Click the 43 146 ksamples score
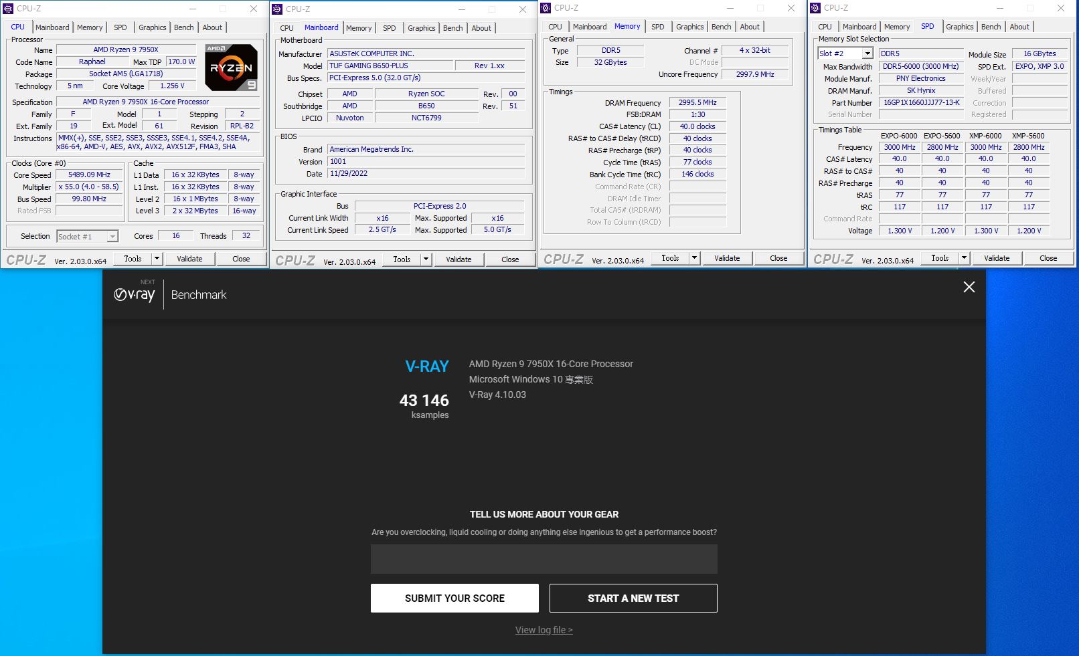The width and height of the screenshot is (1079, 656). point(424,405)
